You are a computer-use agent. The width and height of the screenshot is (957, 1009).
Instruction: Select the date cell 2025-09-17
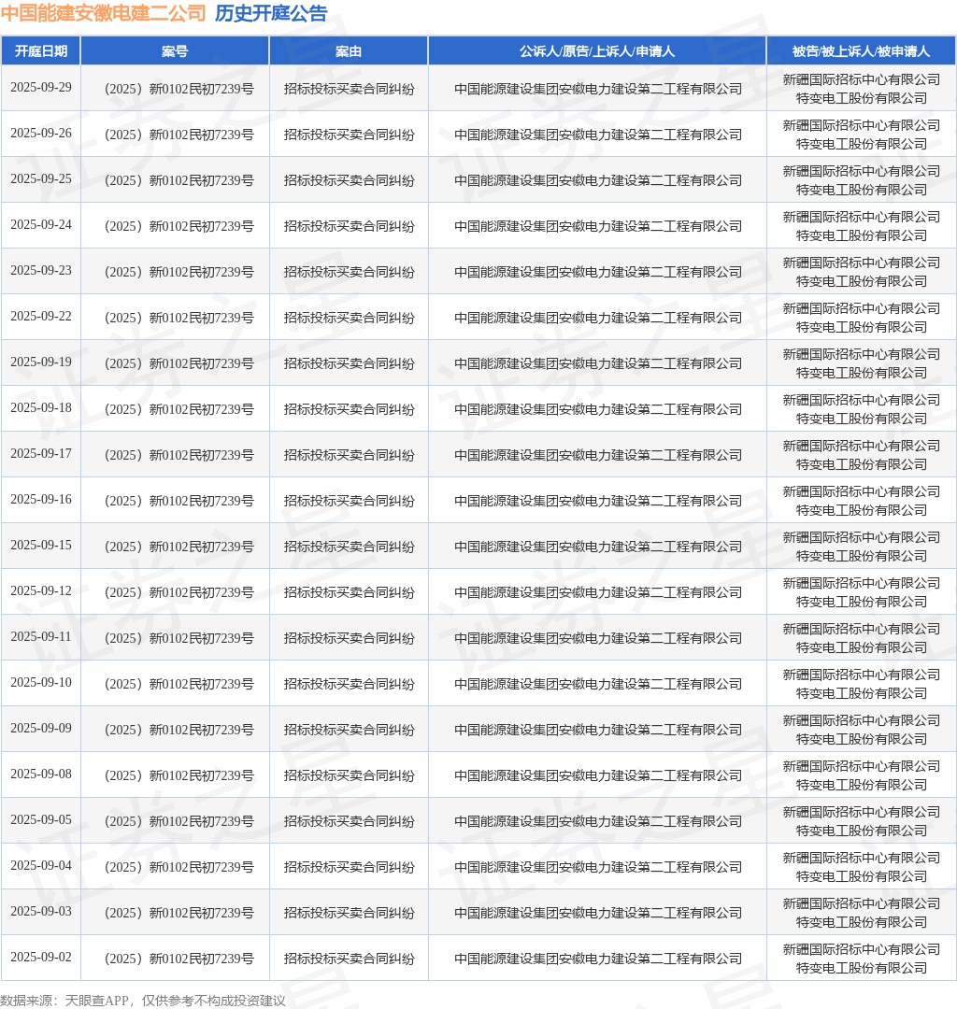pos(41,453)
